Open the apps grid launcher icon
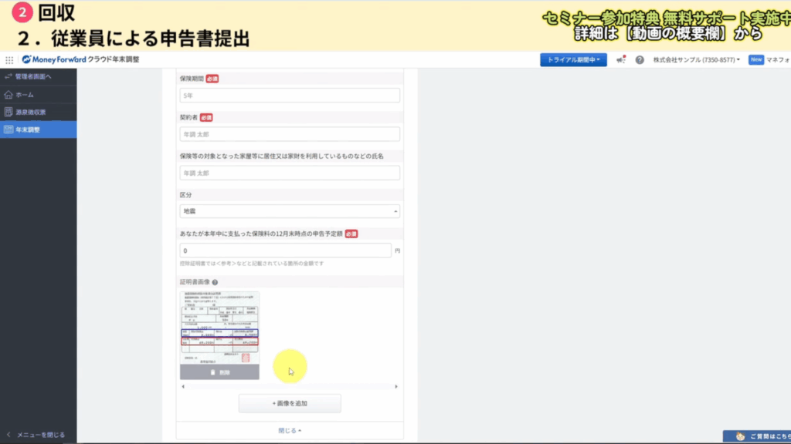The height and width of the screenshot is (444, 791). (x=9, y=59)
